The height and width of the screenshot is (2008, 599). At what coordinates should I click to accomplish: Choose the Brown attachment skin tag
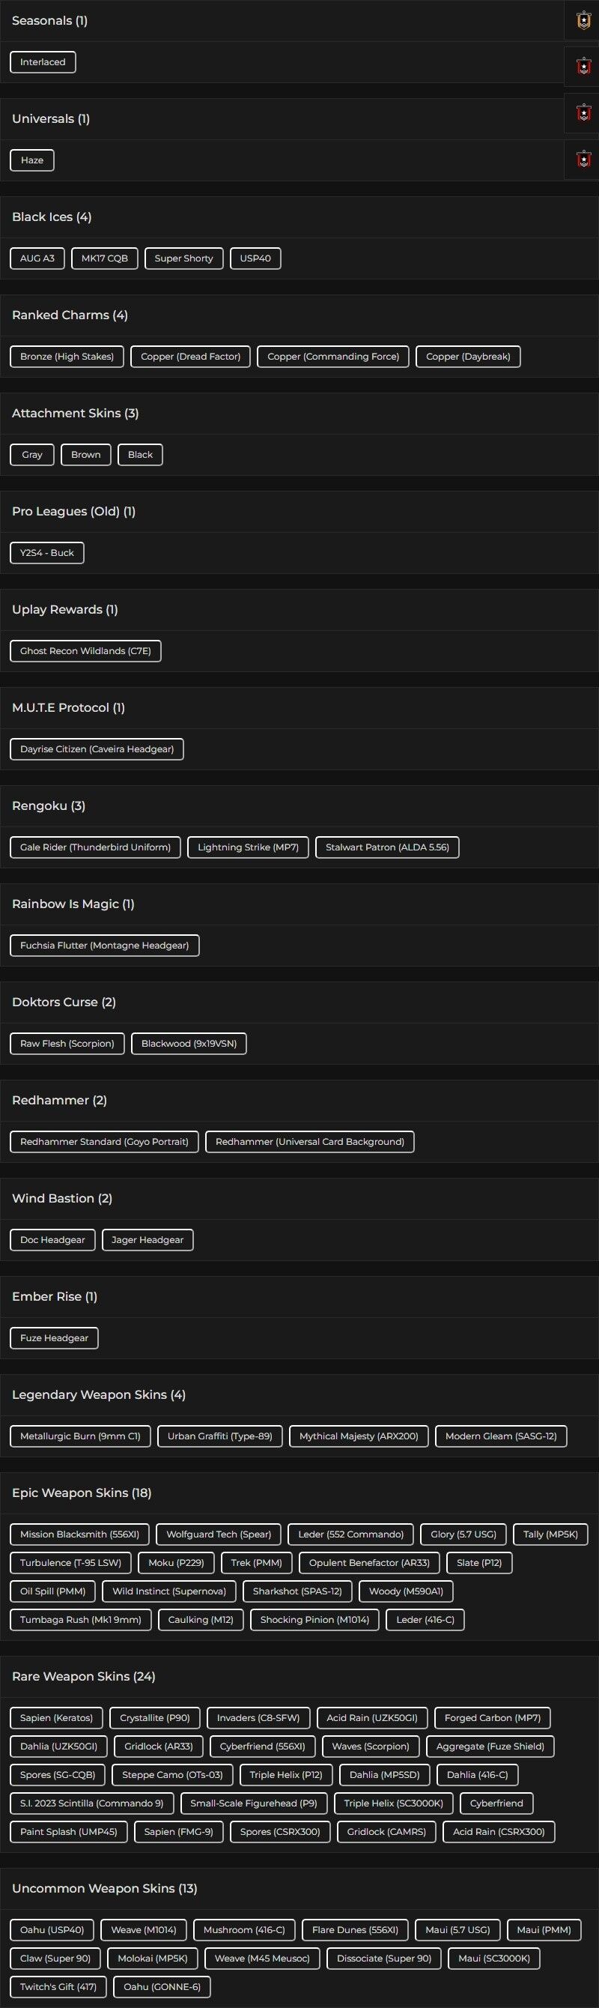pos(85,456)
